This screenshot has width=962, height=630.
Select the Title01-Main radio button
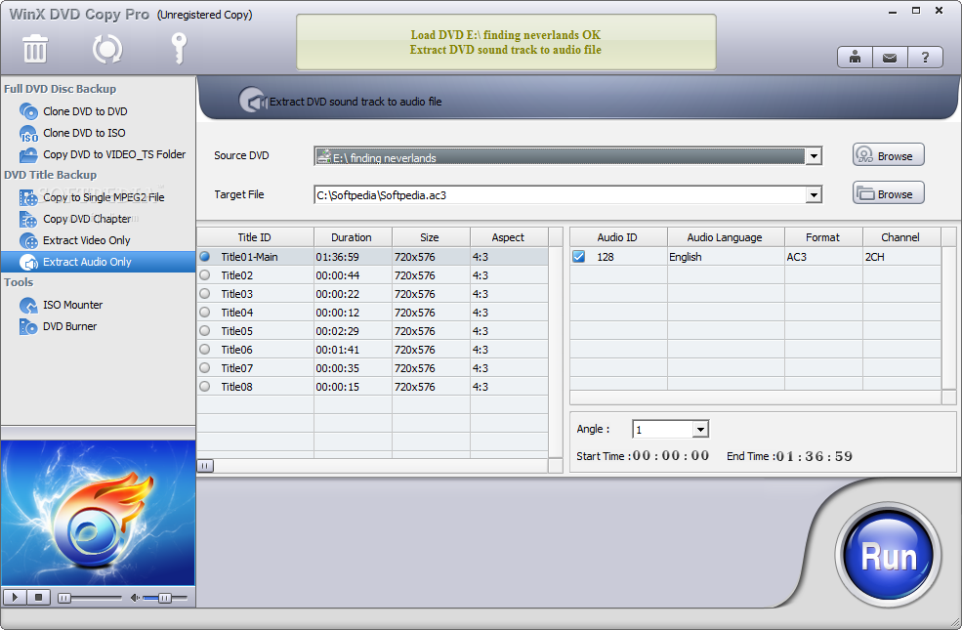click(x=205, y=257)
